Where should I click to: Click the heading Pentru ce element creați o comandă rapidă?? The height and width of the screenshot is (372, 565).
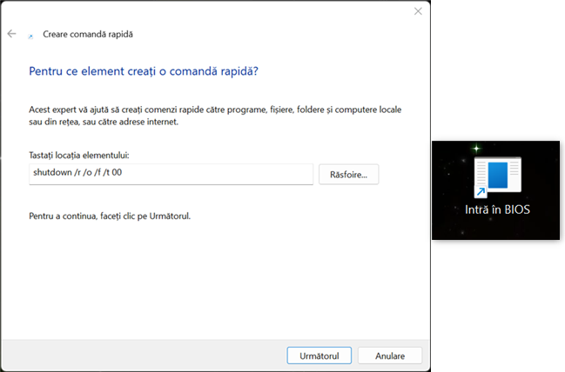coord(144,71)
